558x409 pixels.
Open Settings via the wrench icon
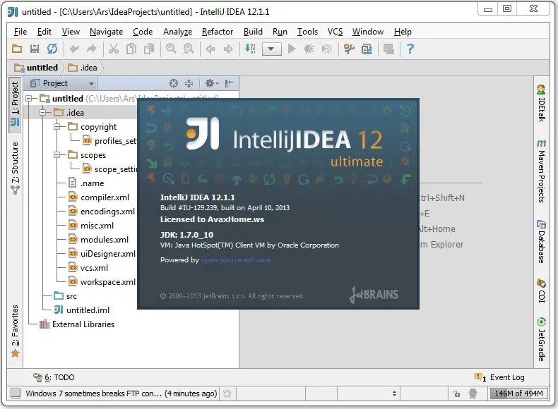(349, 49)
